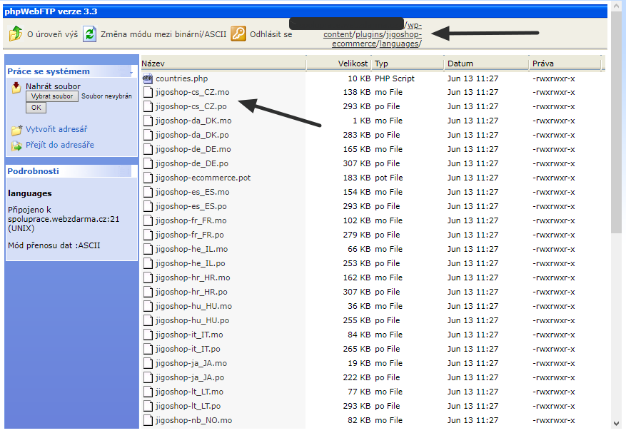The height and width of the screenshot is (433, 626).
Task: Click the 'O úroveň výš' link
Action: [x=52, y=34]
